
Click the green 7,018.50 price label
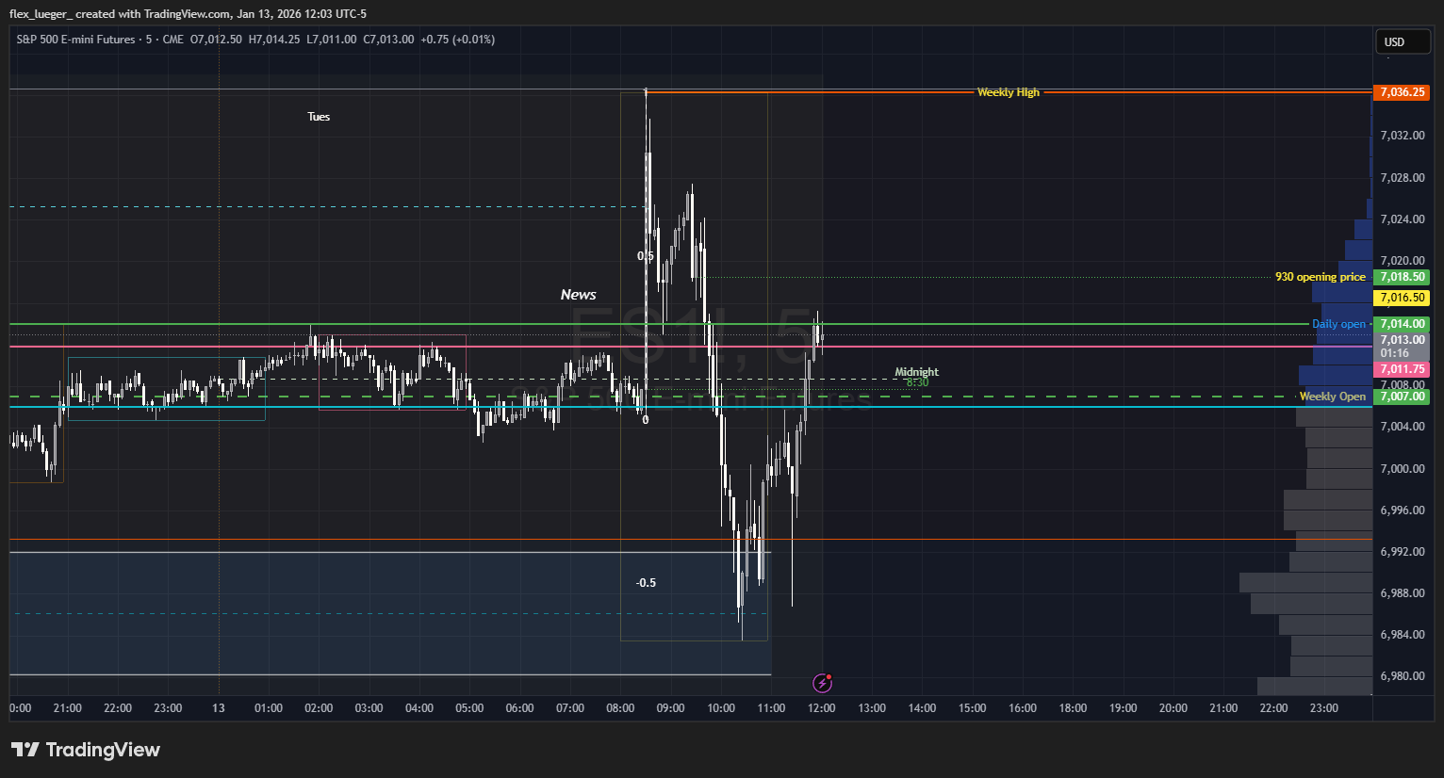(x=1402, y=277)
